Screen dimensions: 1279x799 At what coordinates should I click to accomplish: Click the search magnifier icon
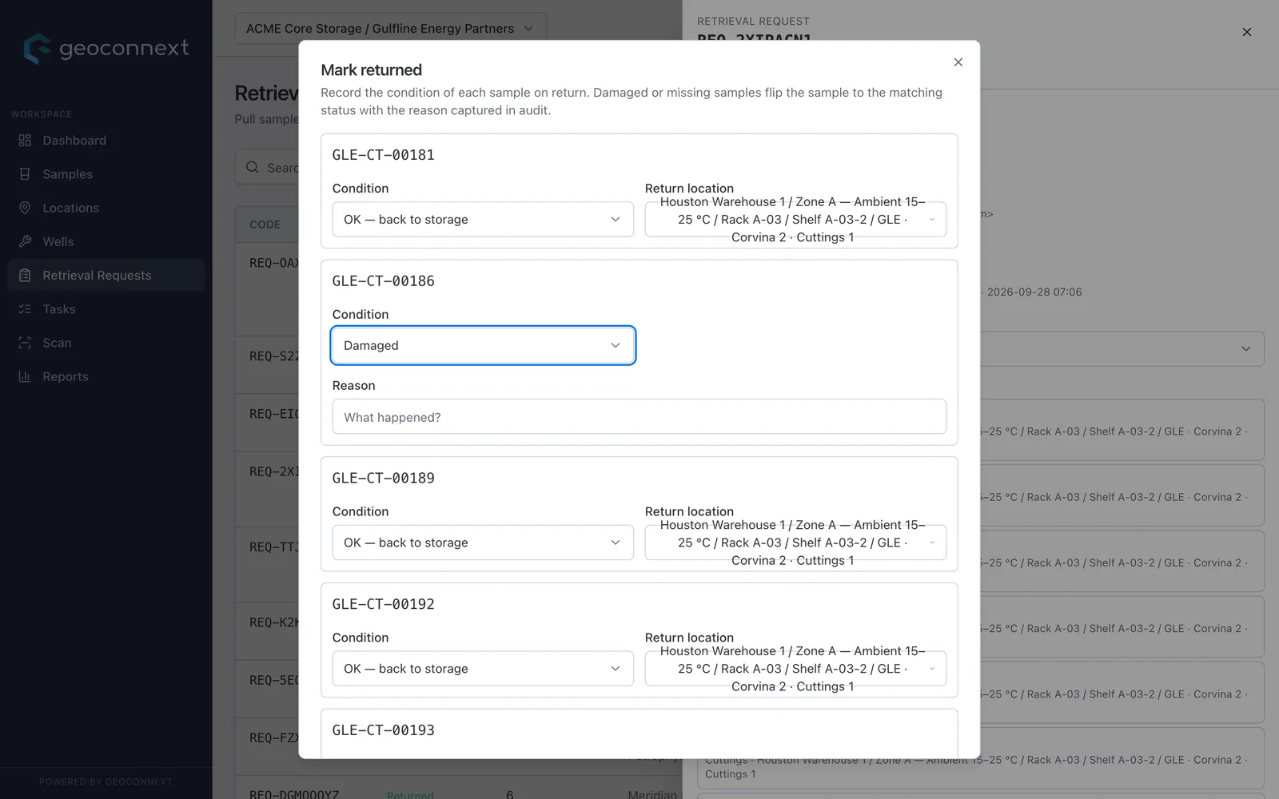(x=253, y=167)
